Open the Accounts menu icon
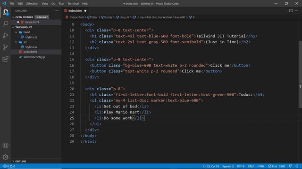302x169 pixels. pyautogui.click(x=5, y=146)
